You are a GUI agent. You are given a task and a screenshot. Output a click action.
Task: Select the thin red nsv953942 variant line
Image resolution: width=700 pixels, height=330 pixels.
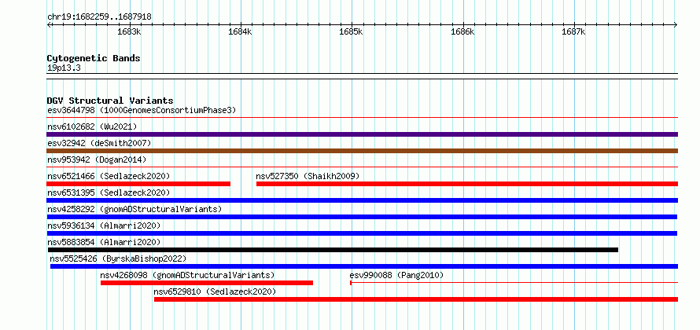click(362, 167)
